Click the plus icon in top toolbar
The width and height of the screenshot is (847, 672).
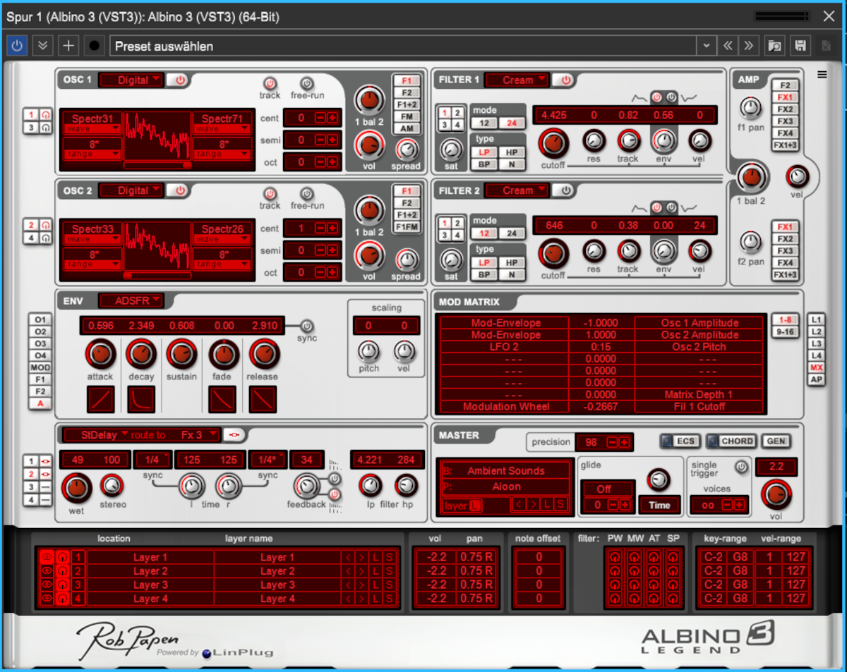[x=68, y=46]
